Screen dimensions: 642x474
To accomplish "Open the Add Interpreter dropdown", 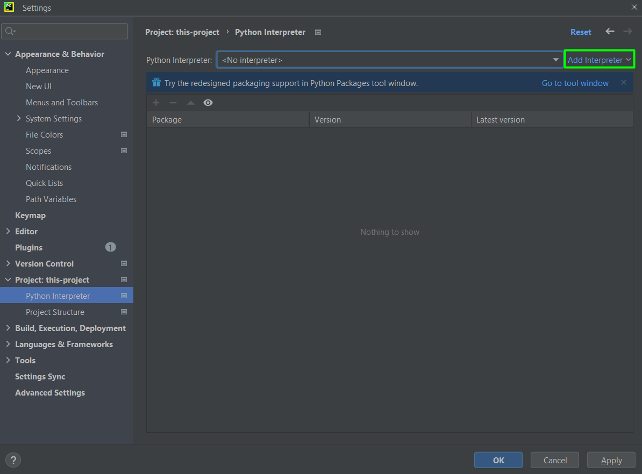I will [600, 60].
